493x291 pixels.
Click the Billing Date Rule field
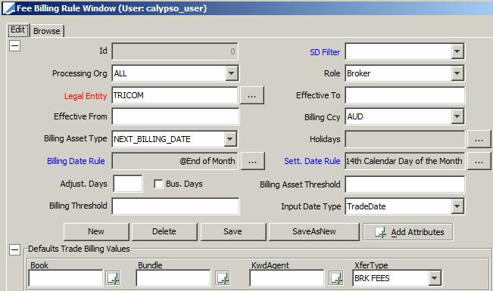tap(175, 161)
